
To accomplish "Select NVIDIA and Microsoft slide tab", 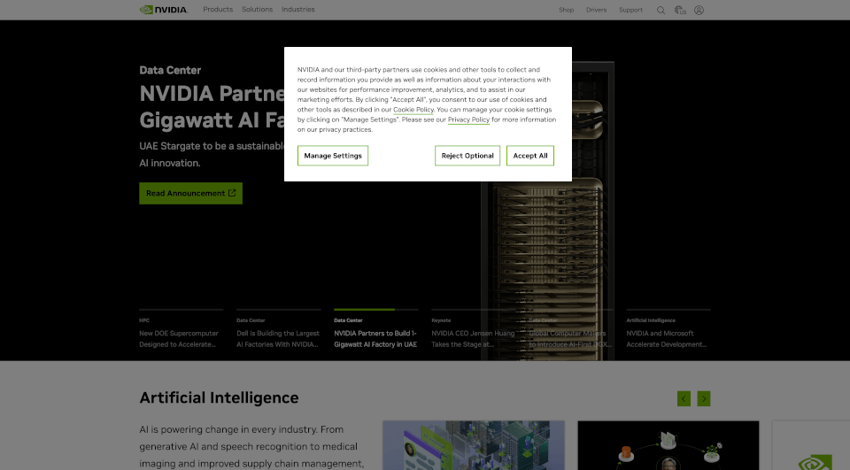I will pyautogui.click(x=668, y=329).
